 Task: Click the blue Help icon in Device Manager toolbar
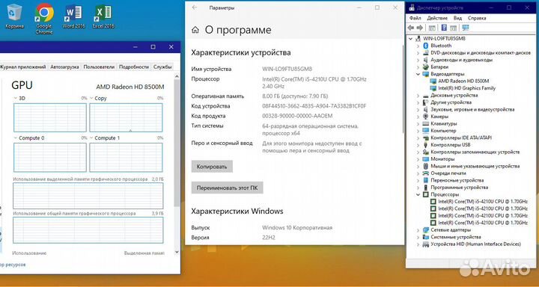444,28
